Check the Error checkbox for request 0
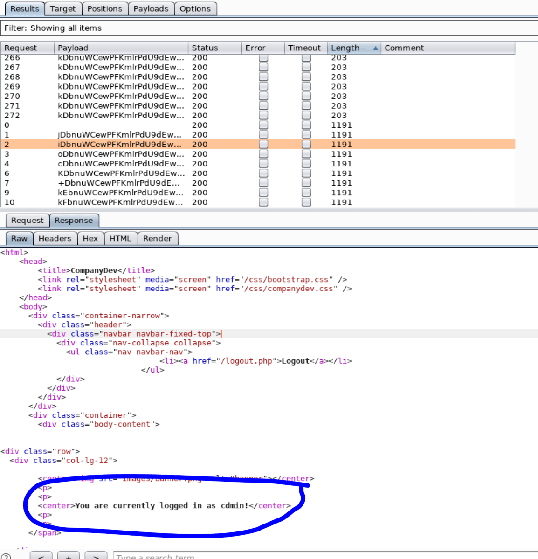Viewport: 538px width, 559px height. [263, 124]
